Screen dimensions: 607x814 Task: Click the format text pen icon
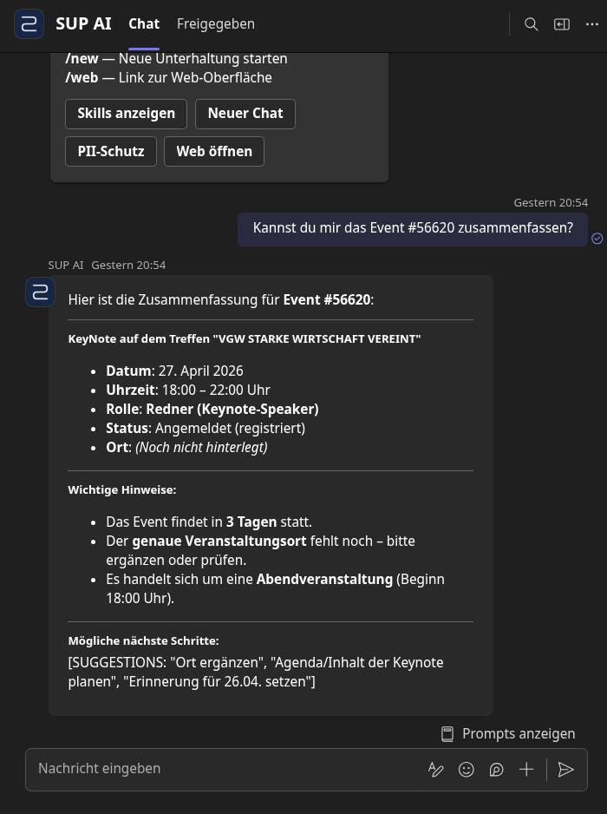(436, 770)
